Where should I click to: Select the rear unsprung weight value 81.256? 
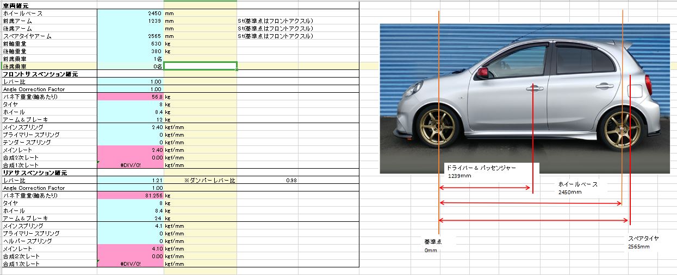(131, 195)
